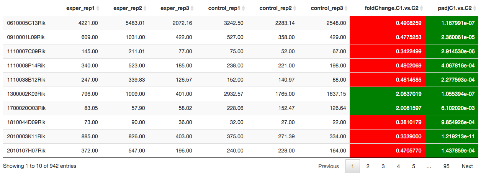Image resolution: width=481 pixels, height=177 pixels.
Task: Sort by padjC1.vs.C2 column arrows
Action: coord(474,8)
